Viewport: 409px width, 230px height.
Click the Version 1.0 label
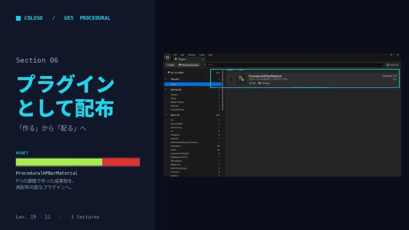389,76
